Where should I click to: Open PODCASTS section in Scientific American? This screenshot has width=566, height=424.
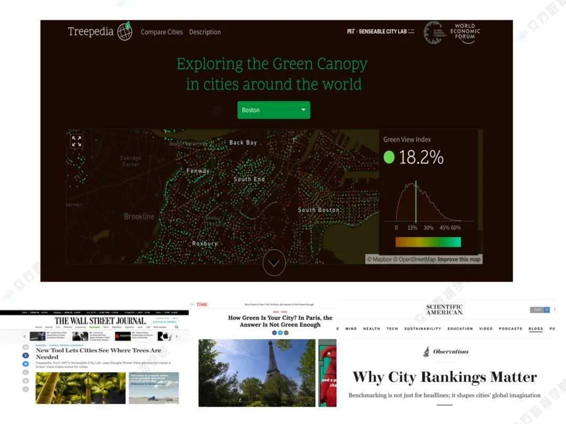510,328
